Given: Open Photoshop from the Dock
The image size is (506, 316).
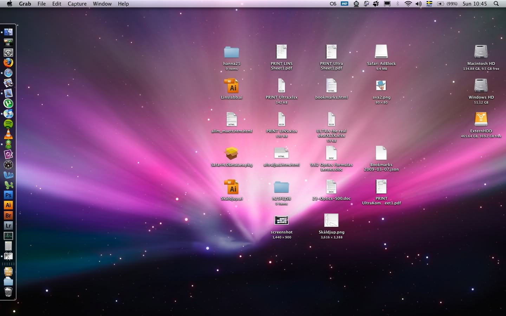Looking at the screenshot, I should [8, 195].
